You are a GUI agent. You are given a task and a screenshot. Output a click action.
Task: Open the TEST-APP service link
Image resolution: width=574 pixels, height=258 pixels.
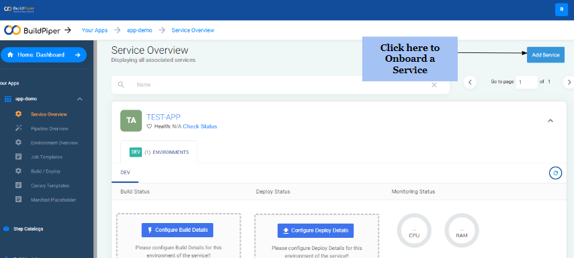163,117
